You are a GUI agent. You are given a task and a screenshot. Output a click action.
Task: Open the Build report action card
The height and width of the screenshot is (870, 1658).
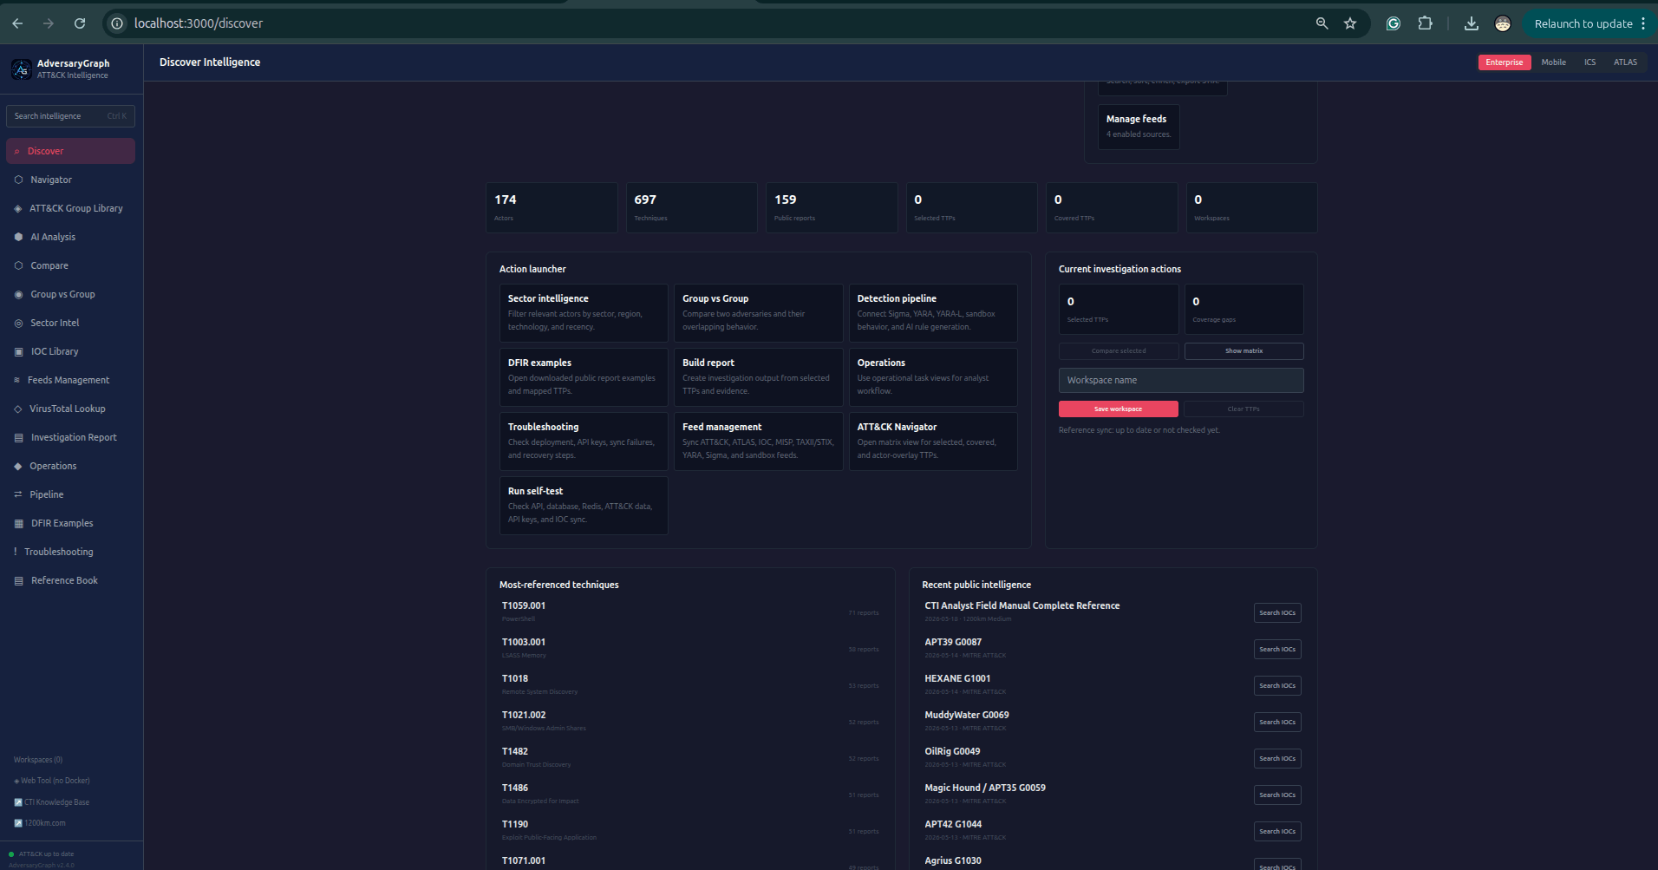tap(759, 377)
